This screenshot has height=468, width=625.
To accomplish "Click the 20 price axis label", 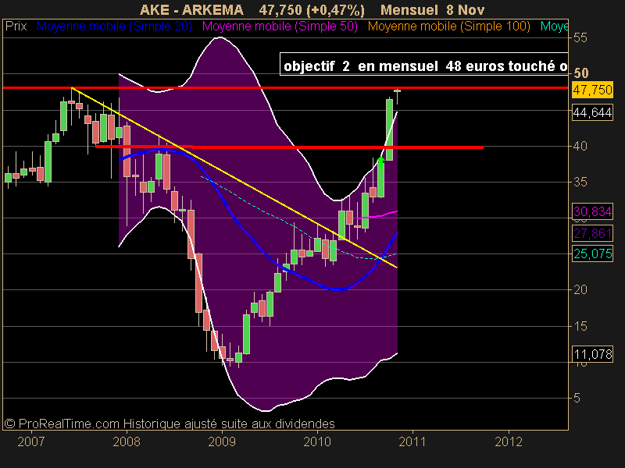I will point(580,289).
